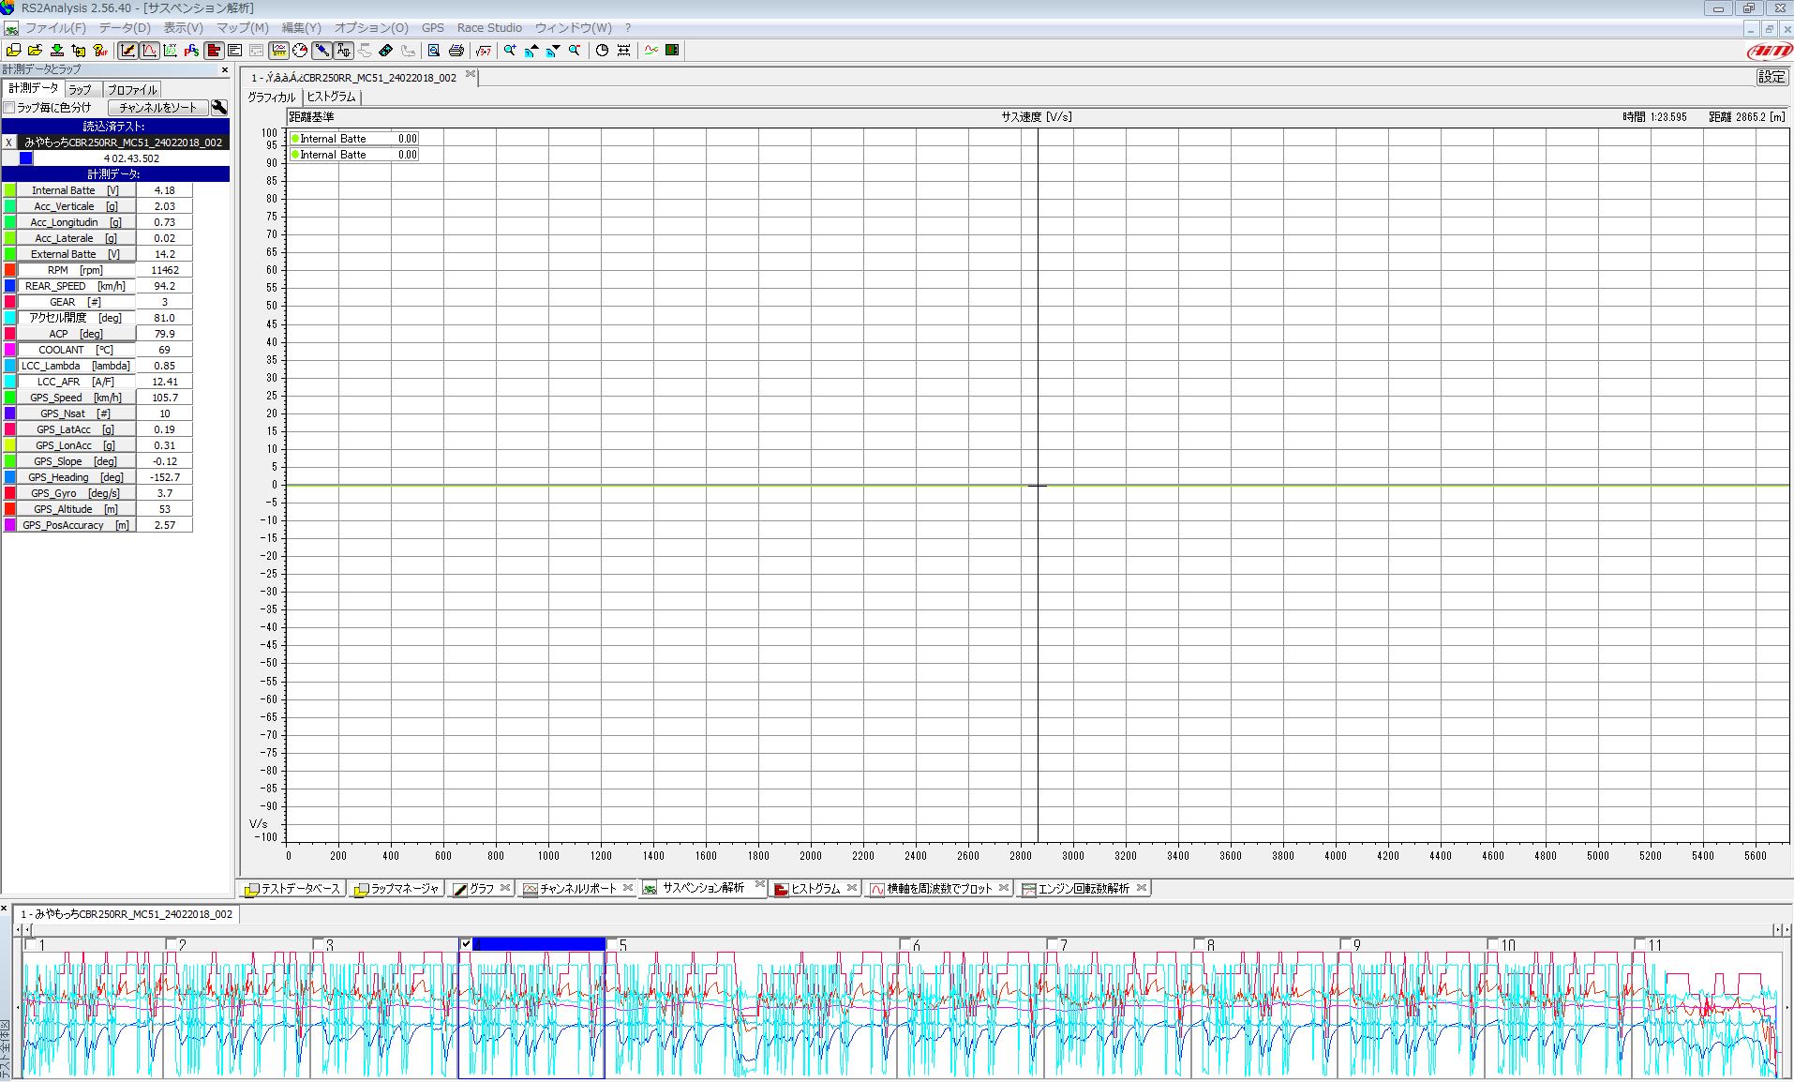Click the wrench icon beside channel sort

[x=219, y=108]
